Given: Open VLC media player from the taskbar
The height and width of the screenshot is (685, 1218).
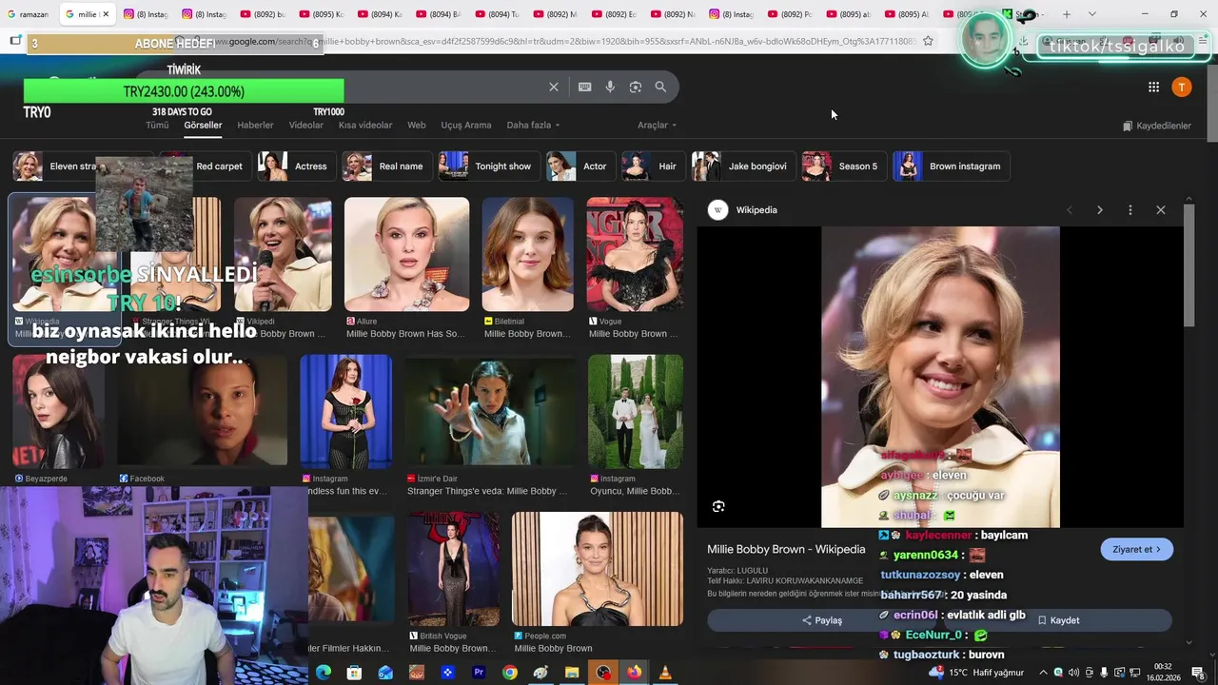Looking at the screenshot, I should [x=665, y=673].
